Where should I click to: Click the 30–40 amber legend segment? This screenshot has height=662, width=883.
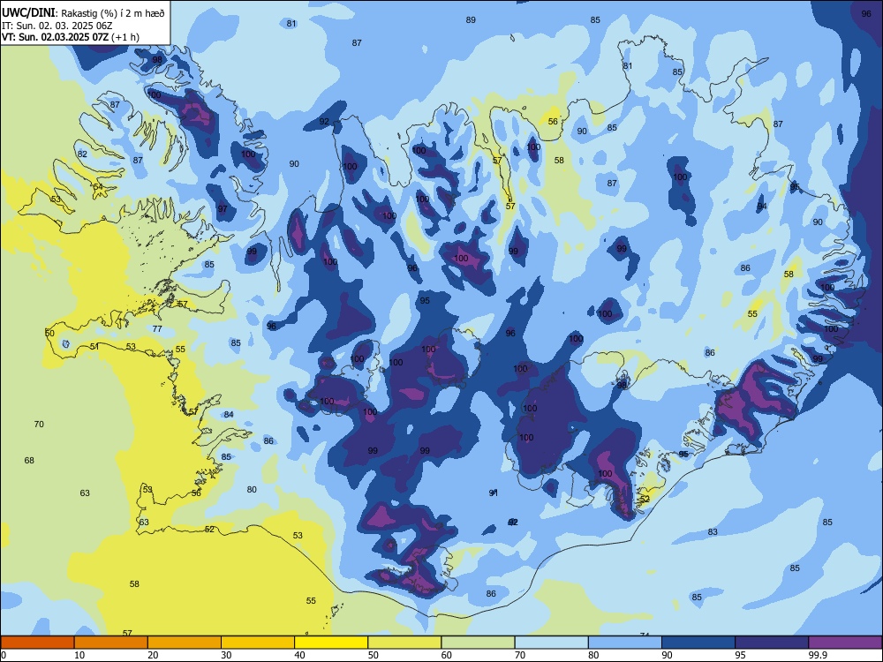pos(258,642)
